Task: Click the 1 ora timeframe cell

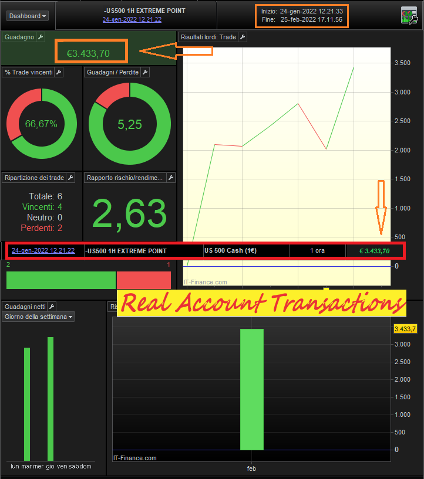Action: 317,251
